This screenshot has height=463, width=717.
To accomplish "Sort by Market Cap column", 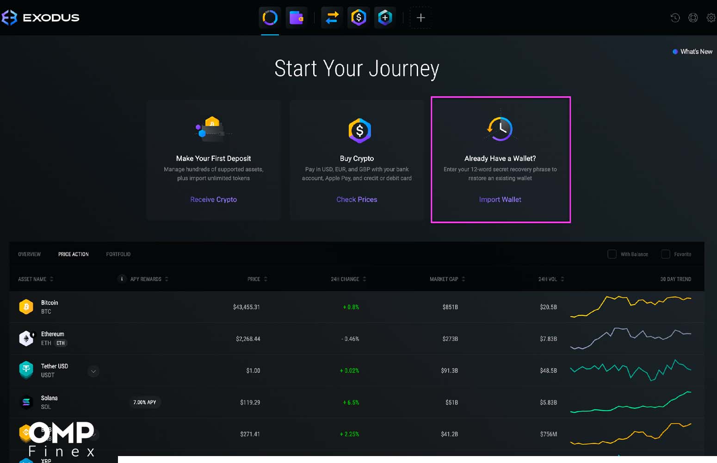I will click(x=447, y=279).
